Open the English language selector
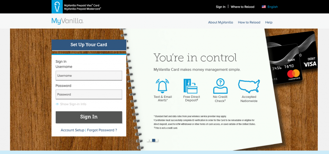This screenshot has height=154, width=329. [x=272, y=7]
